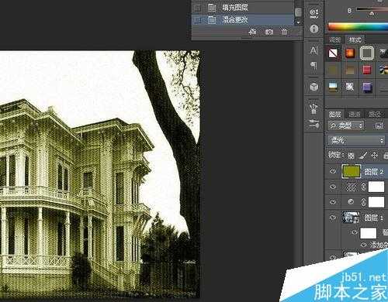This screenshot has width=388, height=302.
Task: Lock image pixels with brush lock icon
Action: click(362, 156)
